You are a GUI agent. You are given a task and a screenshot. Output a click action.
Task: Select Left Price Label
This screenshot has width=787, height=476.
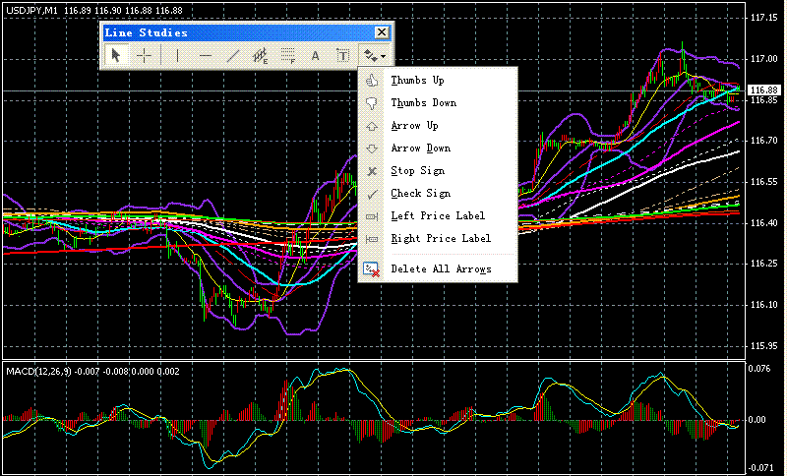(438, 216)
